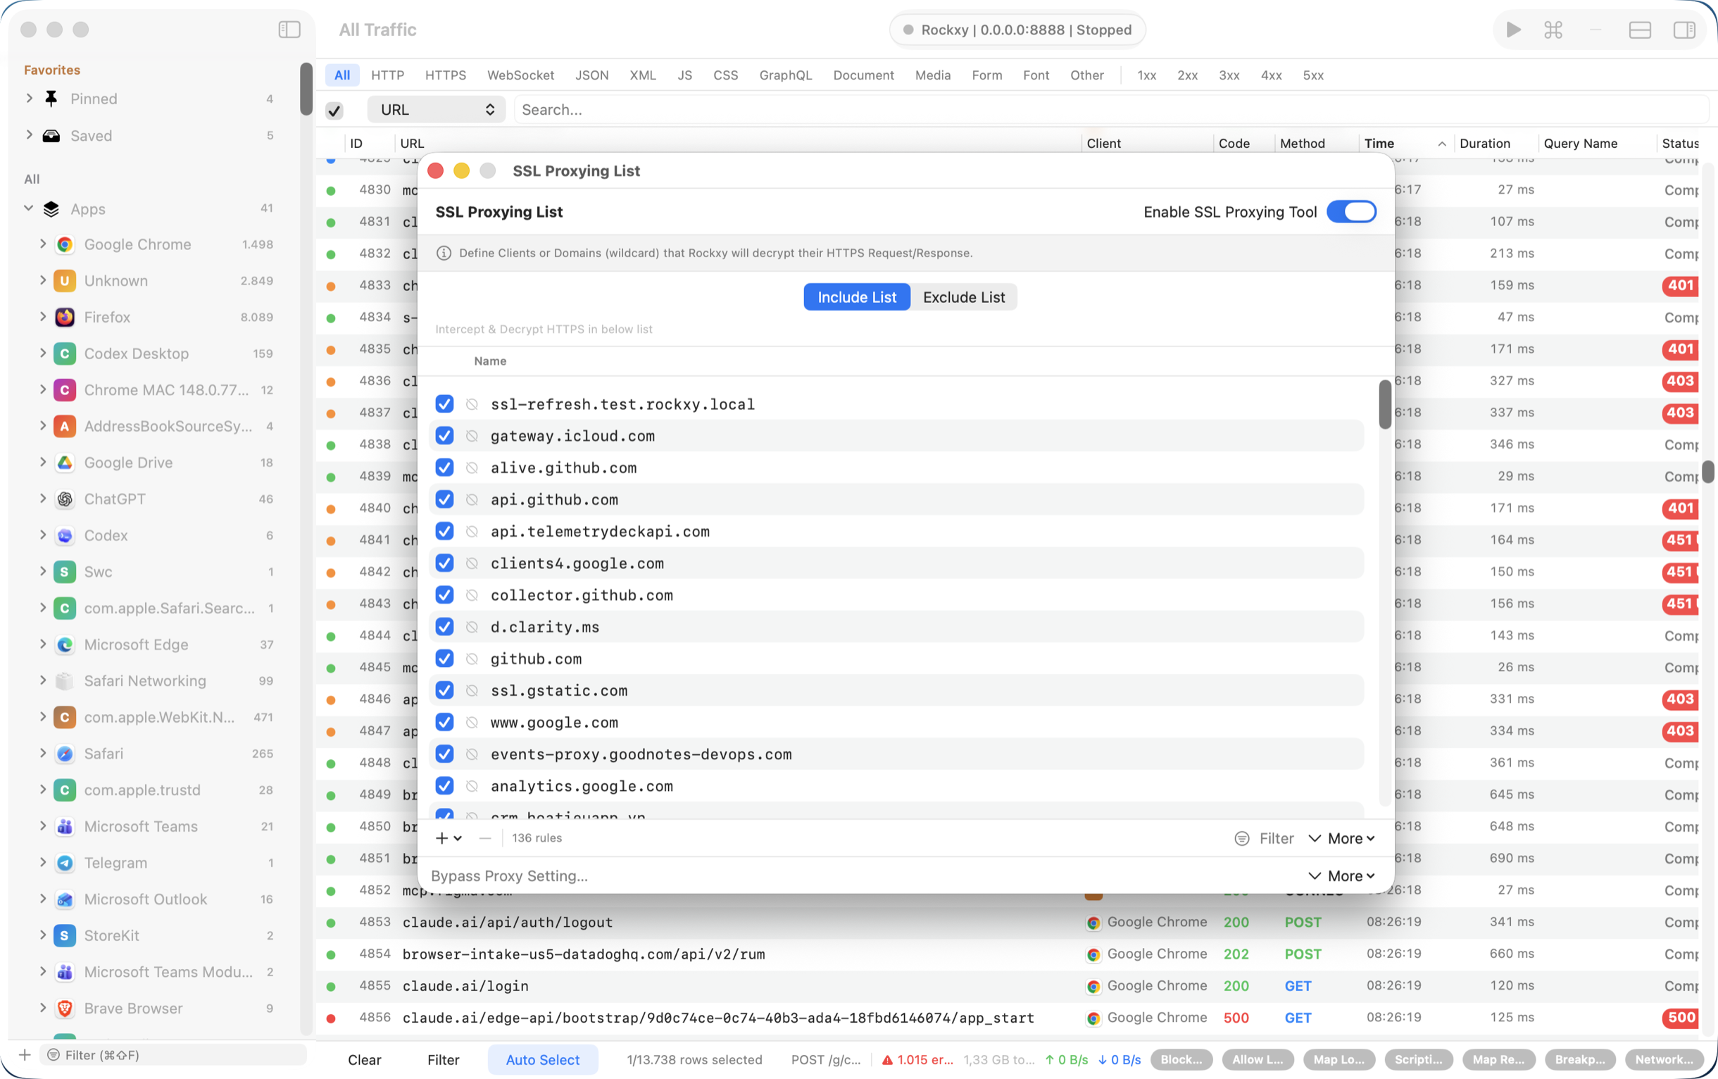Select the Microsoft Outlook icon in sidebar
1718x1079 pixels.
click(x=64, y=900)
